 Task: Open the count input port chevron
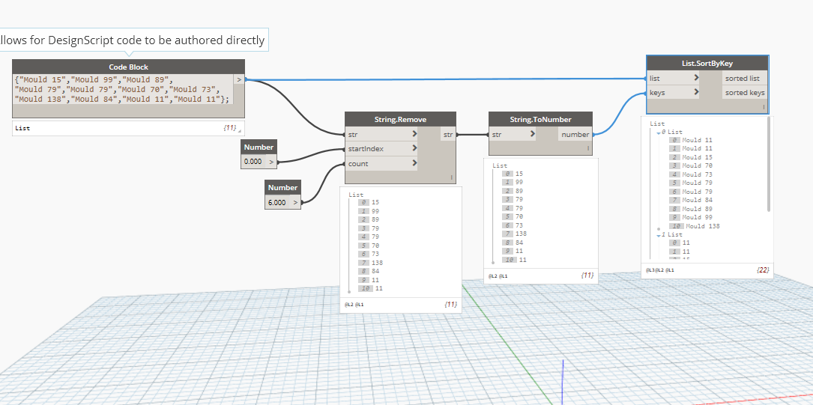pos(415,163)
